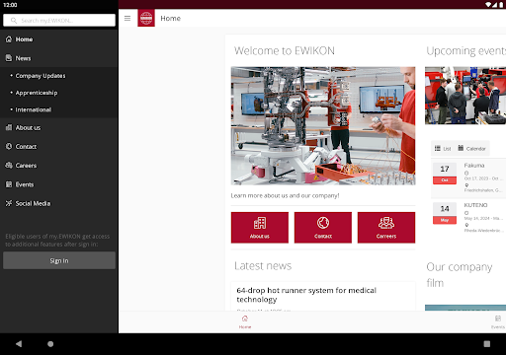506x355 pixels.
Task: Click the 'Latest news' heading
Action: 263,266
